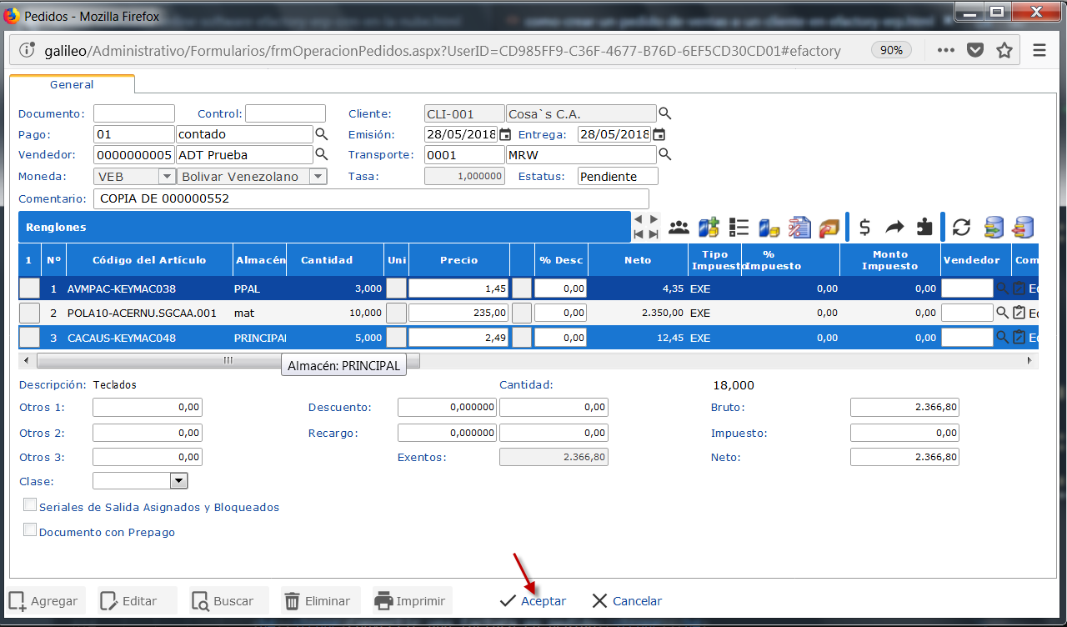Click the Comentario input field
The image size is (1067, 627).
[x=371, y=198]
